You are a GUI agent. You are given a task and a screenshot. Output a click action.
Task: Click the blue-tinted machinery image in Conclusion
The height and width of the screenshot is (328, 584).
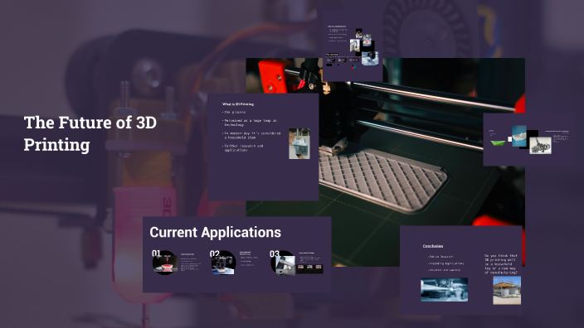click(x=445, y=289)
